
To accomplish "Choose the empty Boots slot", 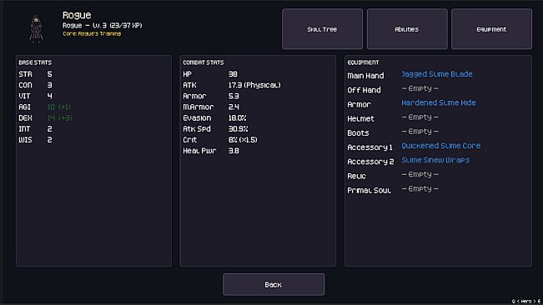I will pos(420,132).
